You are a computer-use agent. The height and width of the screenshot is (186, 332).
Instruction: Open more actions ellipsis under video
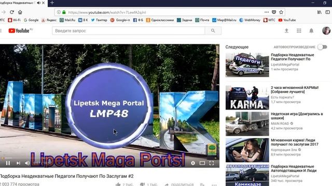click(x=214, y=185)
